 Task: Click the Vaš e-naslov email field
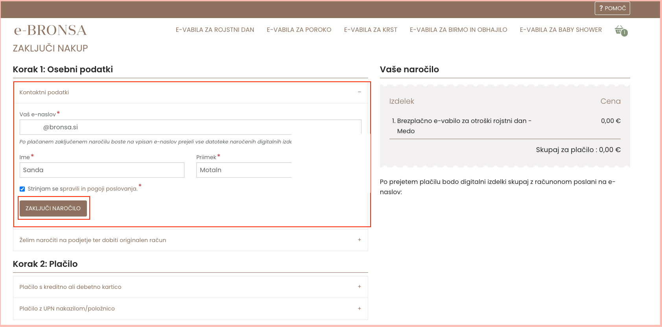tap(190, 127)
